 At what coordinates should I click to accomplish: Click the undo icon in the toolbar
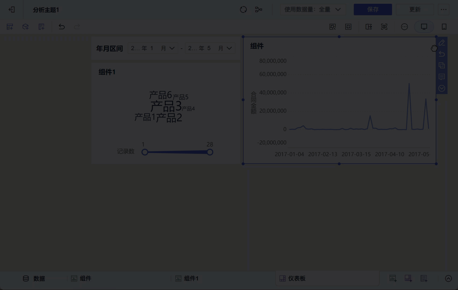point(62,27)
